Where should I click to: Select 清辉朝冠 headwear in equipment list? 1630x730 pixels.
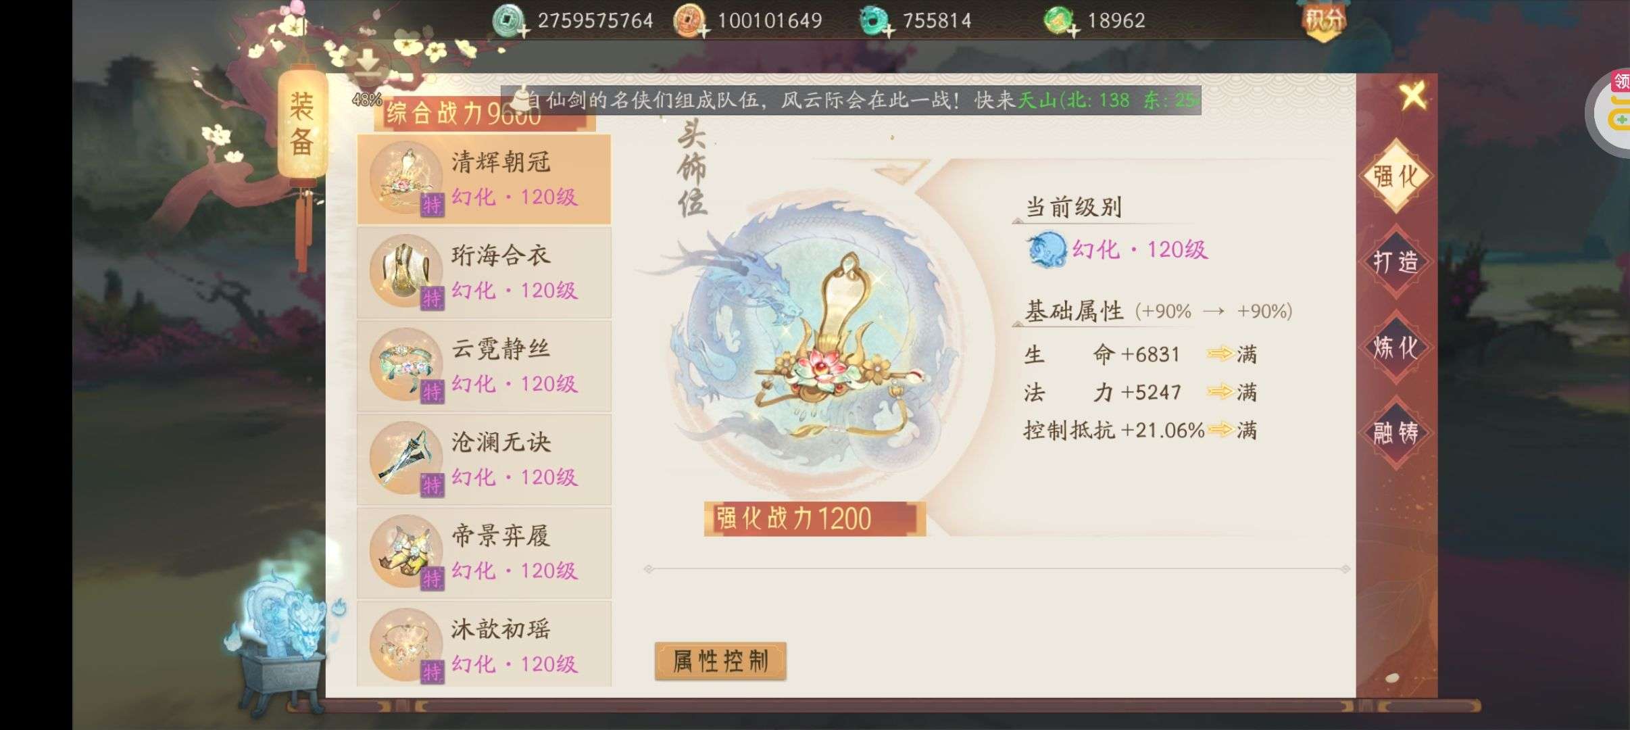click(x=484, y=179)
